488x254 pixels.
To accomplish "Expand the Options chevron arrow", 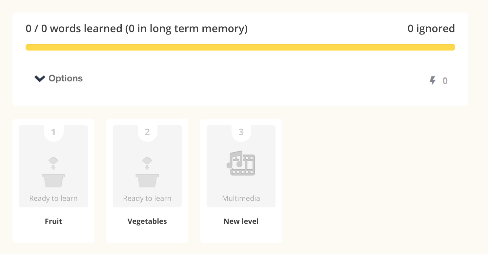I will 40,78.
